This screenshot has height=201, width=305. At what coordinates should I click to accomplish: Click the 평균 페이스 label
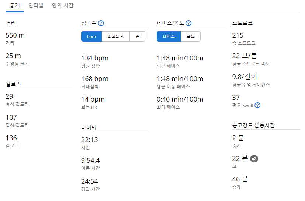tap(168, 66)
